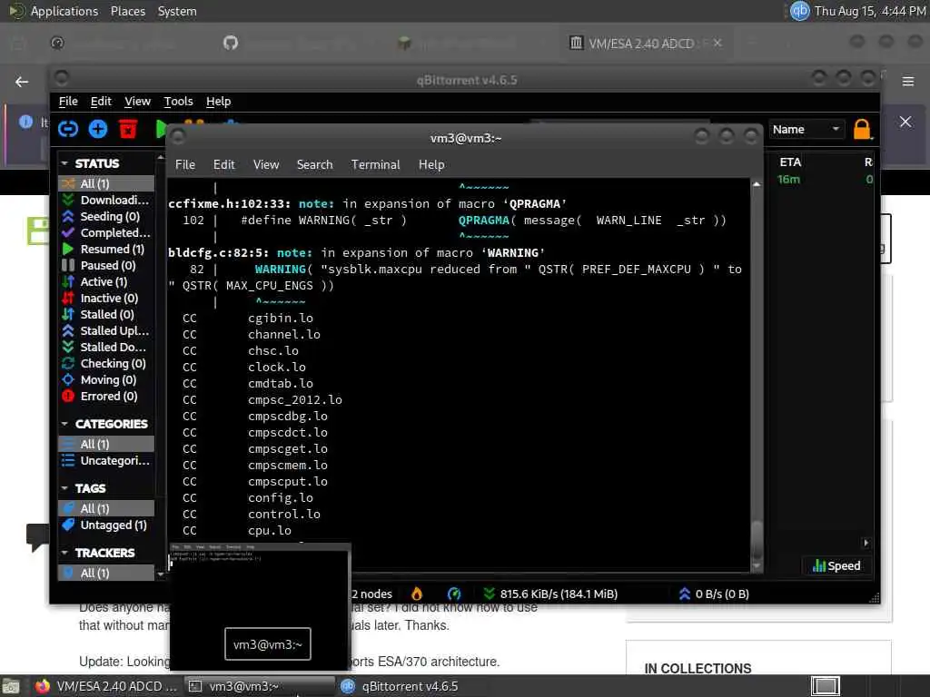930x697 pixels.
Task: Open terminal View menu
Action: (x=266, y=165)
